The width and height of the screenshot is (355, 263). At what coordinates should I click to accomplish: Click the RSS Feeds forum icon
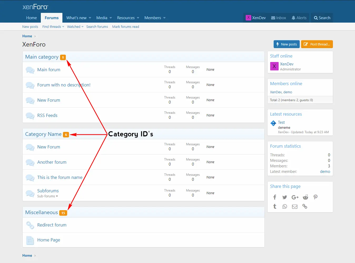pyautogui.click(x=30, y=116)
